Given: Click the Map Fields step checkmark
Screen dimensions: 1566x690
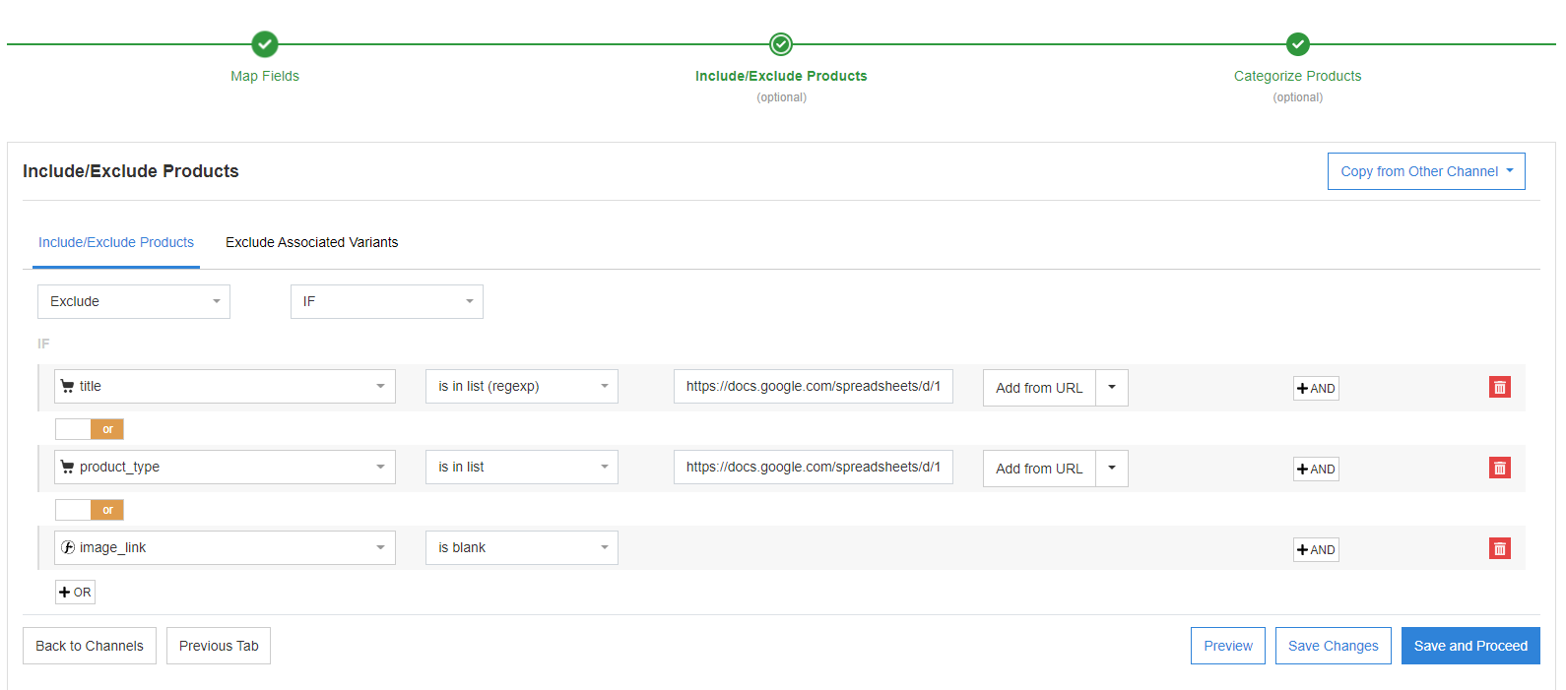Looking at the screenshot, I should click(x=265, y=44).
